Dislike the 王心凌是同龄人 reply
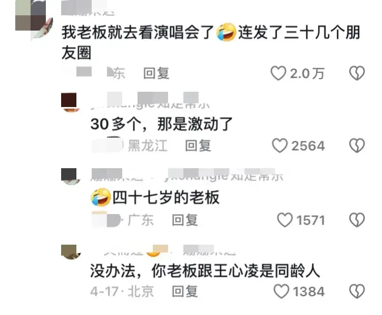 [x=357, y=291]
